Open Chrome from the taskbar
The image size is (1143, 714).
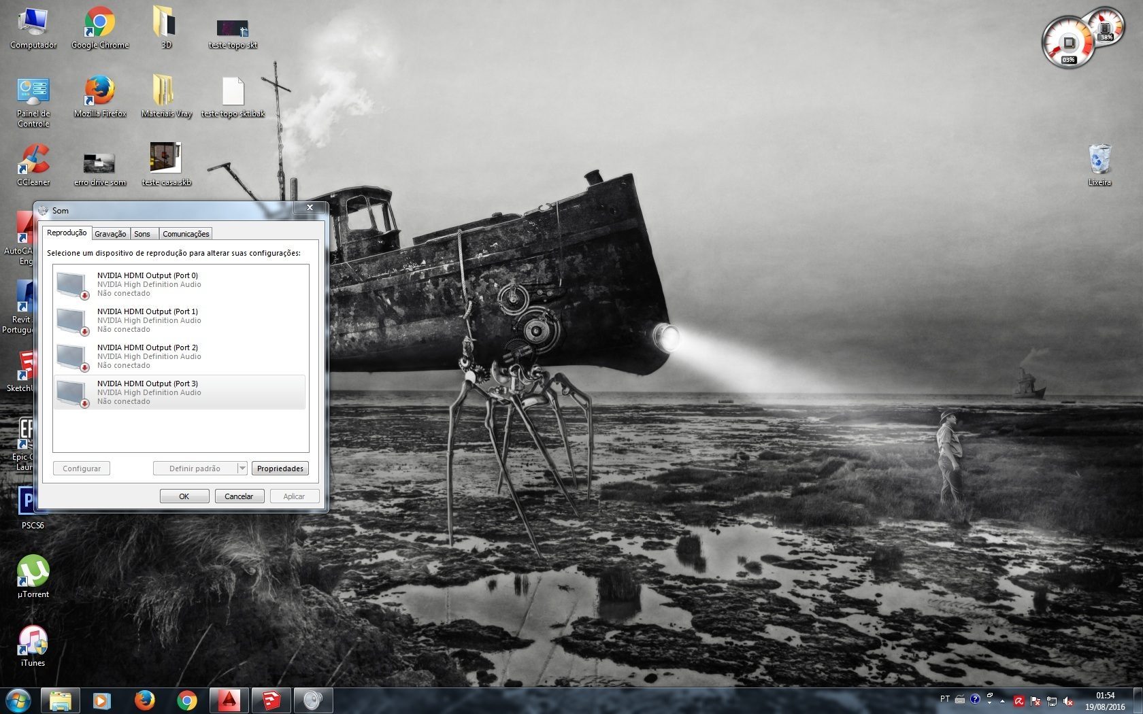(186, 700)
